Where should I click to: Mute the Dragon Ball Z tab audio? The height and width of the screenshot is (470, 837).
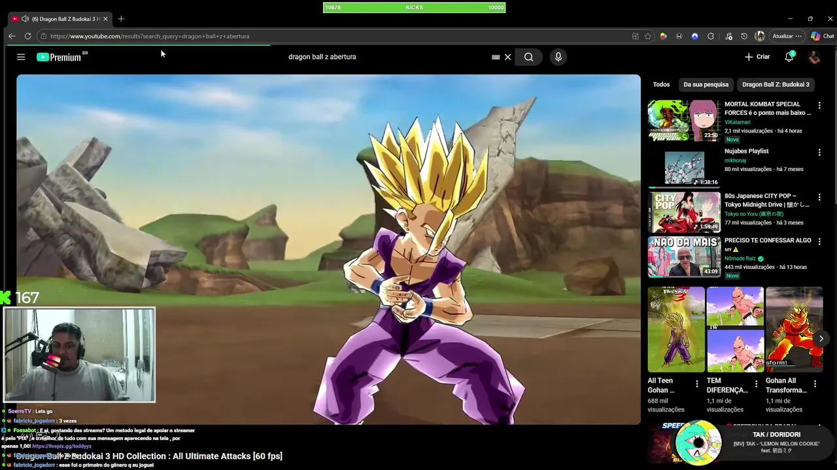tap(25, 19)
